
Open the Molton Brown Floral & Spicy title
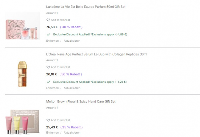(81, 101)
